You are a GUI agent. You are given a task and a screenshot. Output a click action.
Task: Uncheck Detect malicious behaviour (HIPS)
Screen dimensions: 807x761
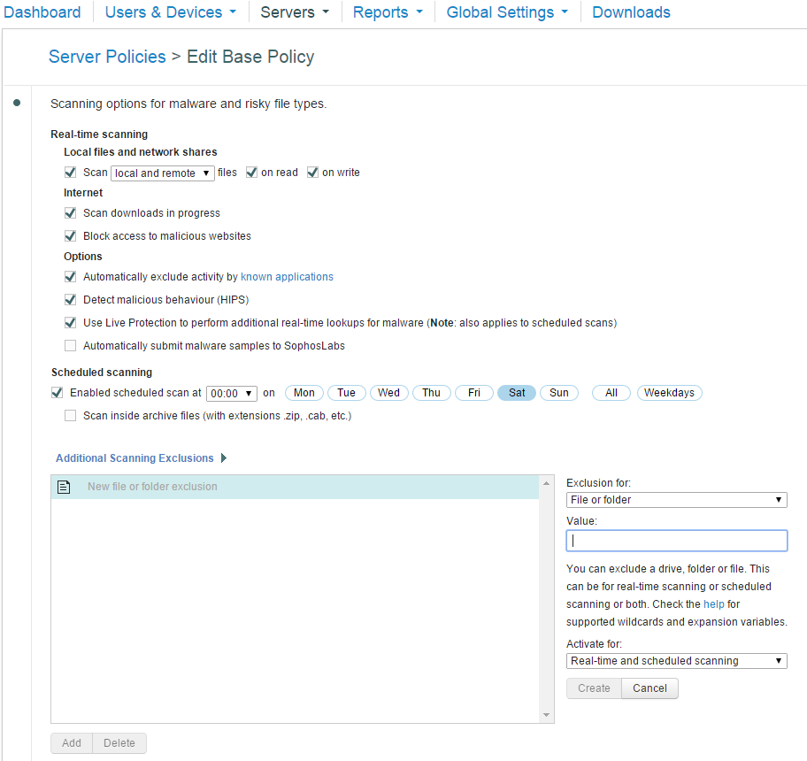(71, 300)
